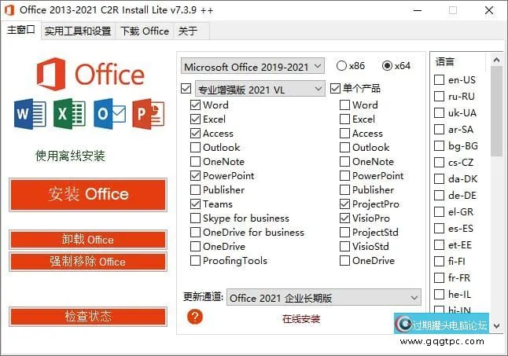Uncheck the Teams component checkbox

point(195,204)
